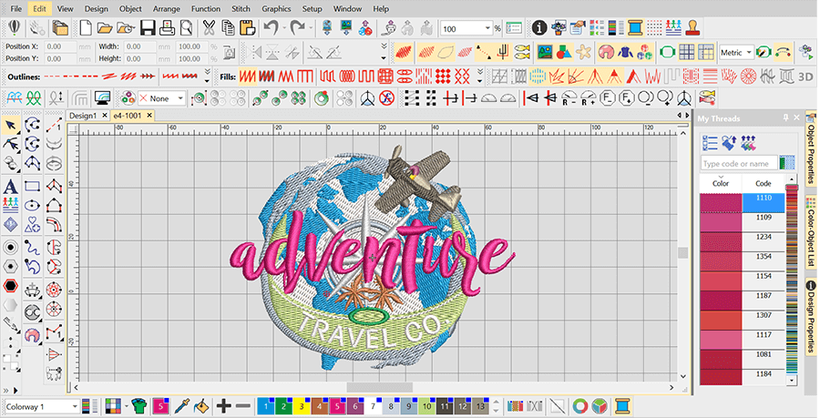Select the arrow Select Object tool
Image resolution: width=820 pixels, height=418 pixels.
[10, 126]
